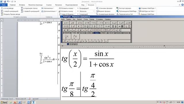This screenshot has height=104, width=184.
Task: Insert pi symbol from small bar
Action: coord(64,30)
